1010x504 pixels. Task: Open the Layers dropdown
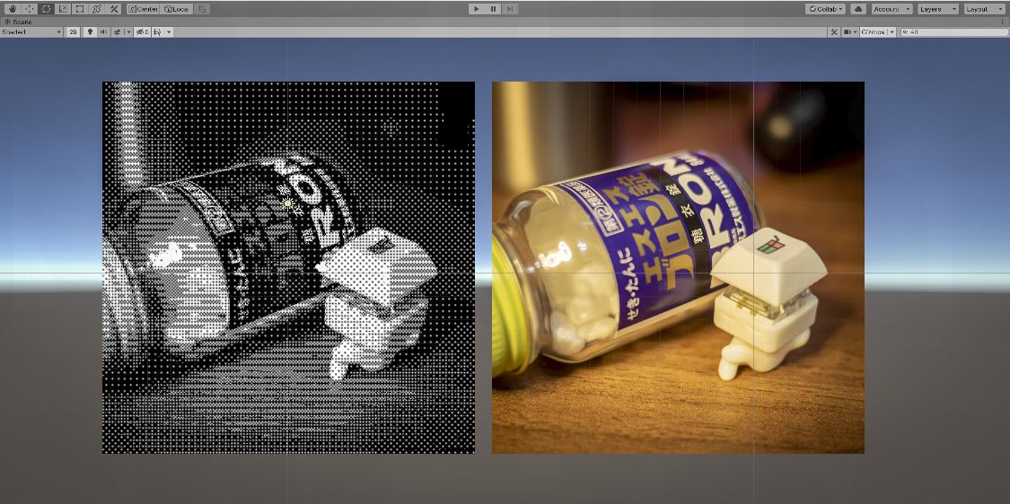tap(938, 9)
